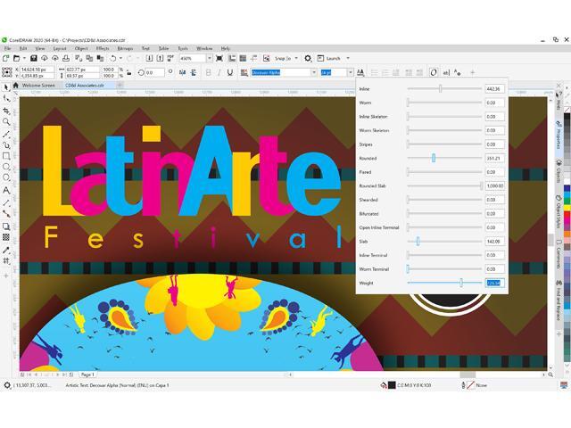Open the zoom level dropdown
This screenshot has height=428, width=571.
click(208, 58)
